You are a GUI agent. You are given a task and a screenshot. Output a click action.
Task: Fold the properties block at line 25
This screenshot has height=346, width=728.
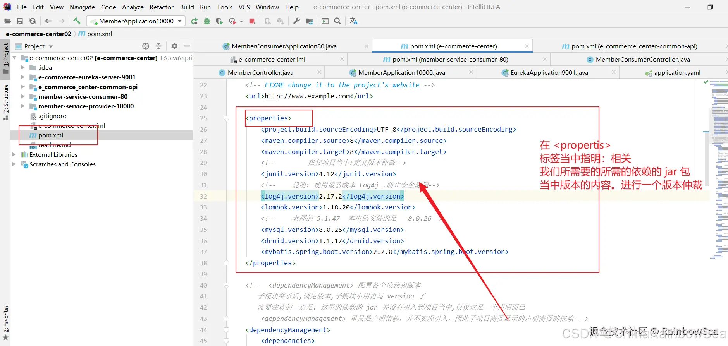[x=226, y=118]
